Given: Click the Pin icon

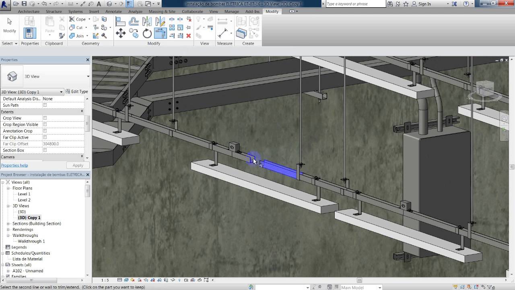Looking at the screenshot, I should coord(188,27).
